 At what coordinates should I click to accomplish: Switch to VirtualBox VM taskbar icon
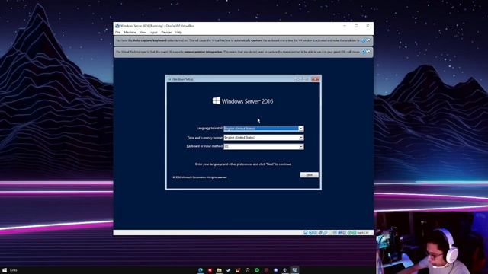(x=295, y=270)
